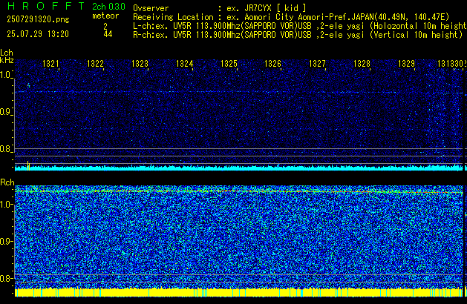Click the Lch channel label

pos(7,53)
